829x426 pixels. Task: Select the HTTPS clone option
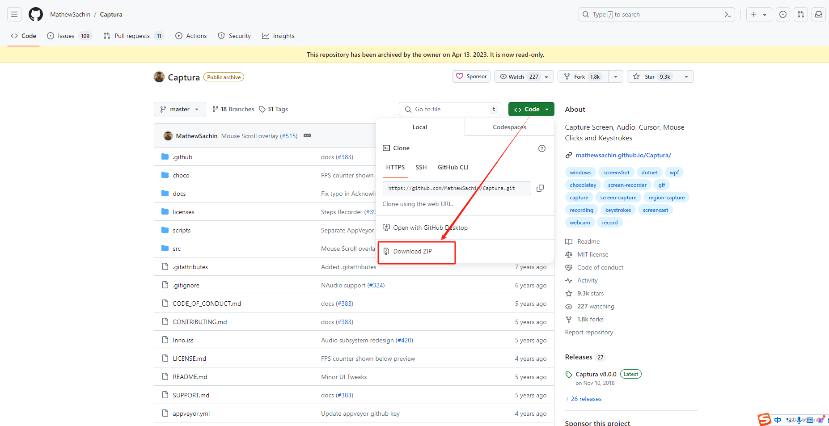point(395,167)
